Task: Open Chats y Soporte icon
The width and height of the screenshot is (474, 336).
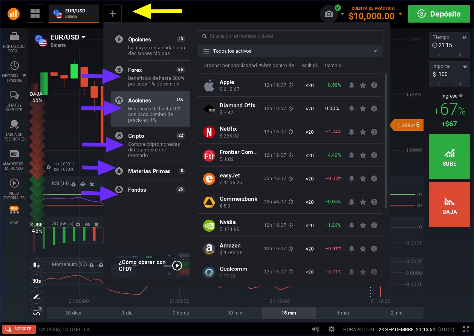Action: [x=14, y=95]
